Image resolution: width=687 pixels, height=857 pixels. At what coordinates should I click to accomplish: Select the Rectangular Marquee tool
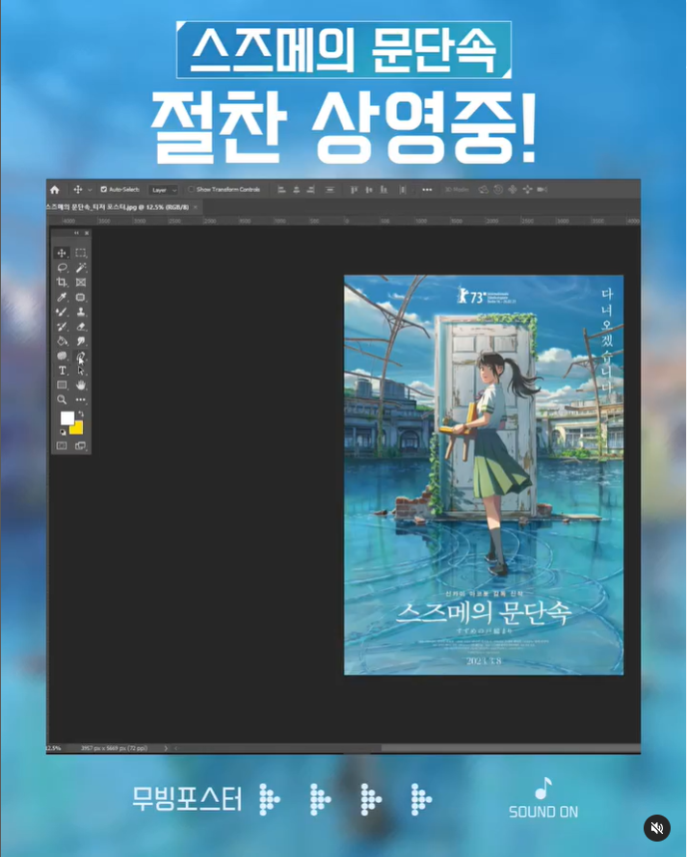81,253
